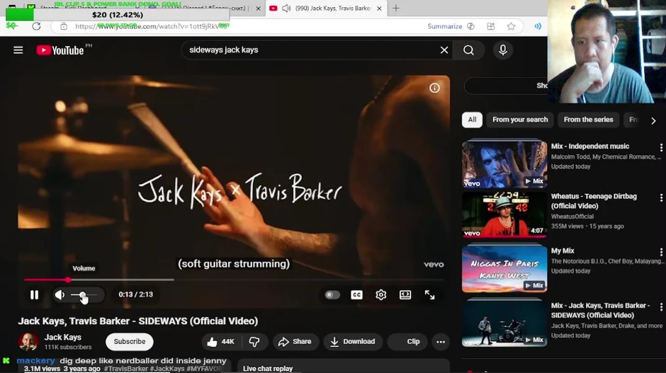This screenshot has height=373, width=666.
Task: Create a Clip of the video
Action: pyautogui.click(x=408, y=341)
